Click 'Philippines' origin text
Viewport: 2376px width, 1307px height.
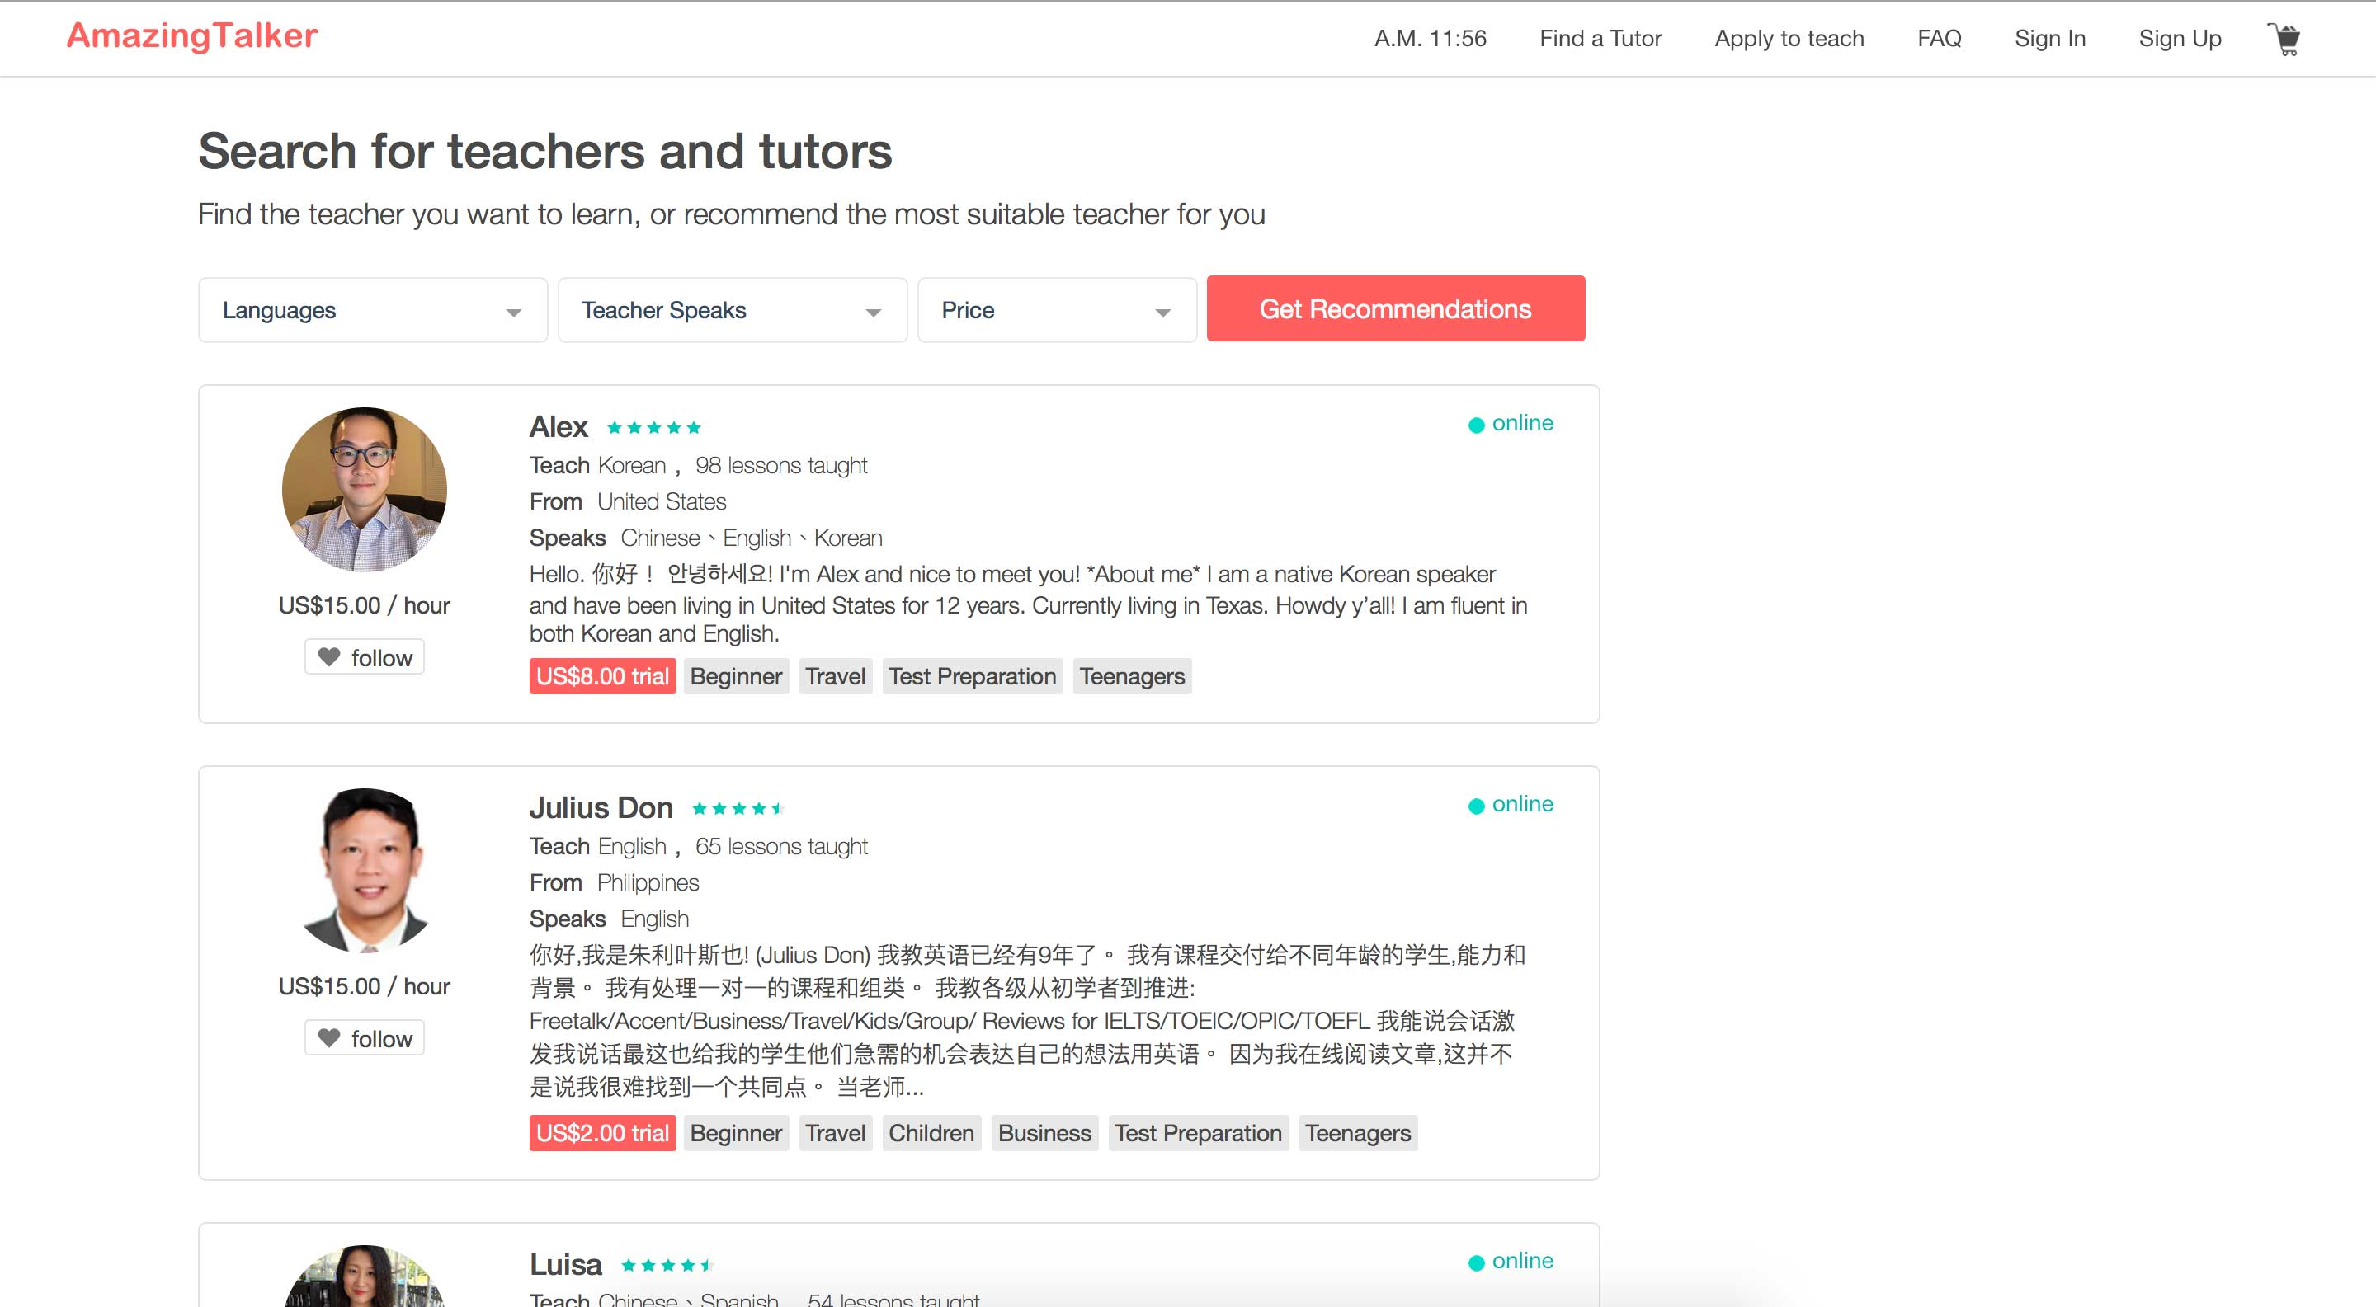tap(648, 882)
